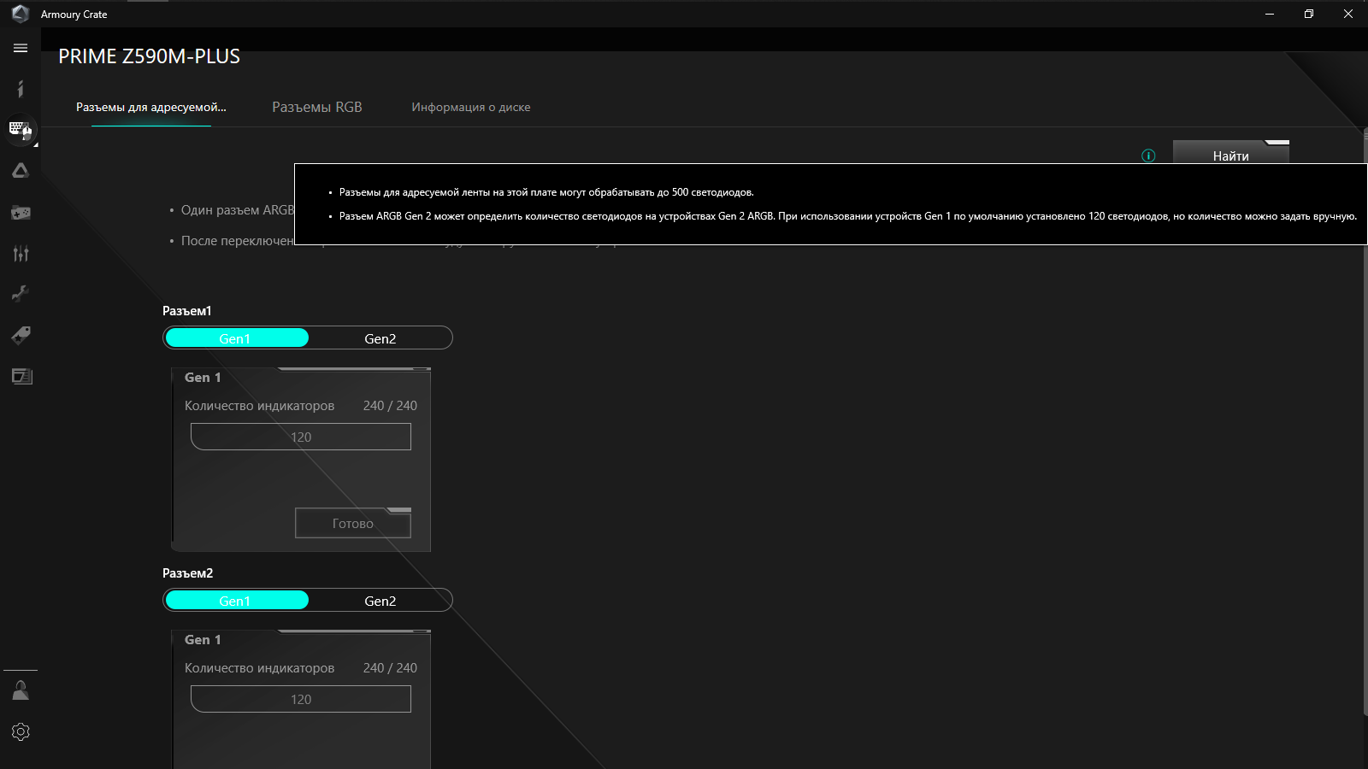The width and height of the screenshot is (1368, 769).
Task: Click the PRIME Z590M-PLUS title
Action: [150, 56]
